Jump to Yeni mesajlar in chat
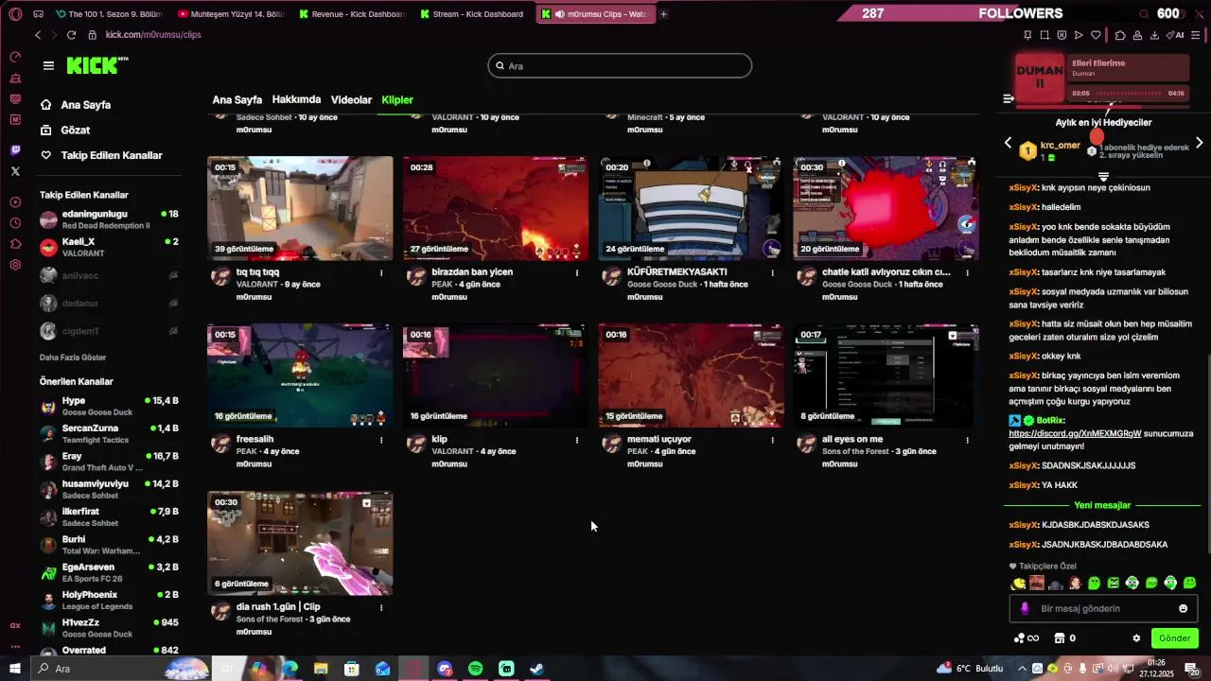This screenshot has height=681, width=1211. pyautogui.click(x=1102, y=505)
